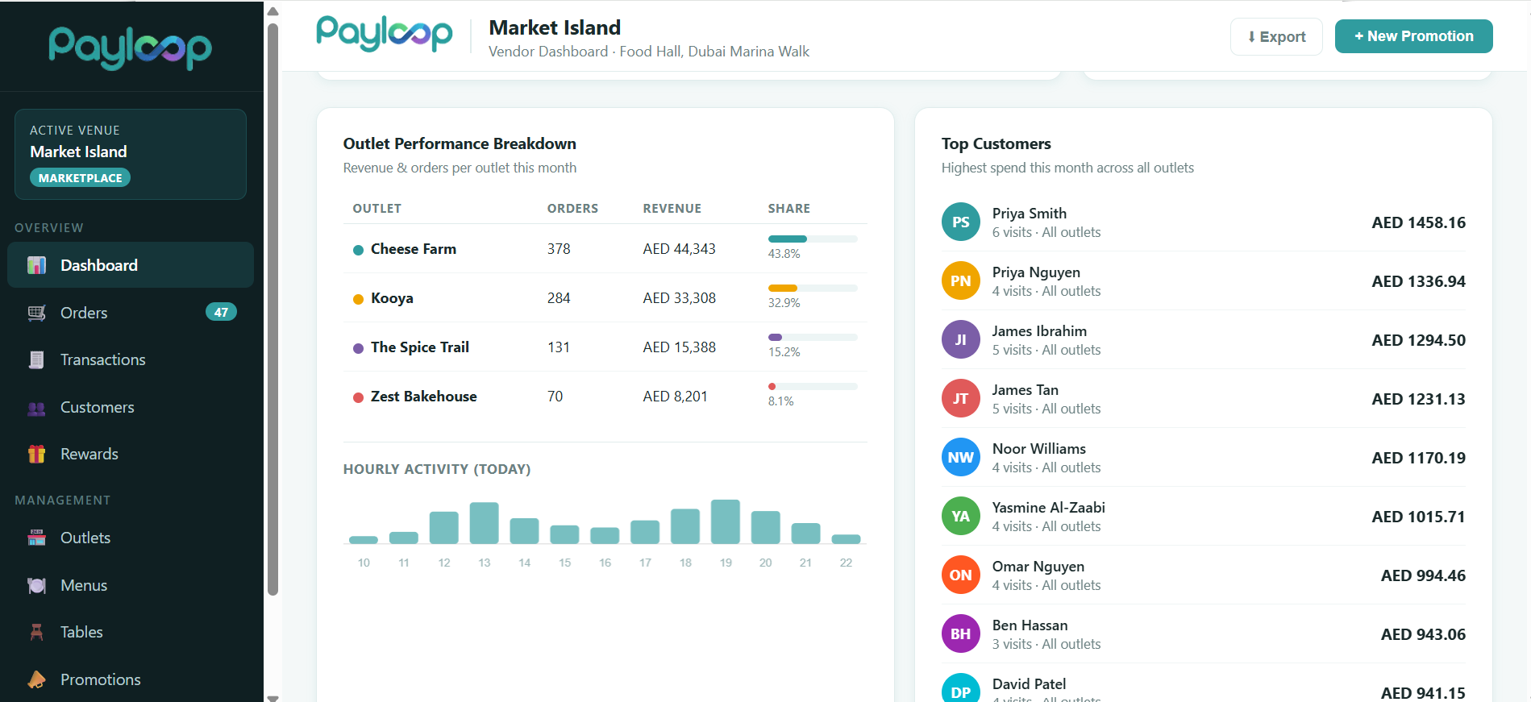Click James Tan's JT avatar
Viewport: 1531px width, 702px height.
click(x=961, y=399)
